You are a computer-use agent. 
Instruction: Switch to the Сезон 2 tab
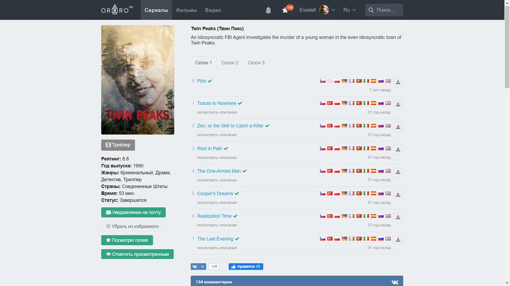point(230,63)
